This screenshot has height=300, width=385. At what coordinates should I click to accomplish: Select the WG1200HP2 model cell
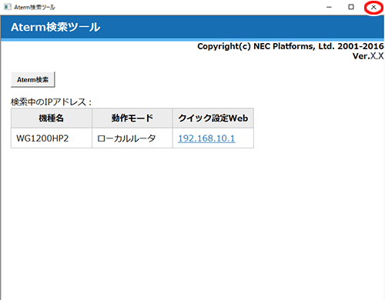(52, 138)
